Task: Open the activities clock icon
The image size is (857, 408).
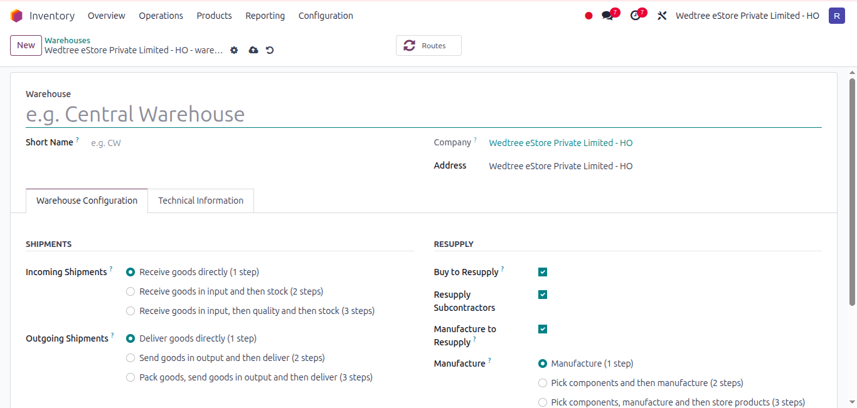Action: click(x=636, y=16)
